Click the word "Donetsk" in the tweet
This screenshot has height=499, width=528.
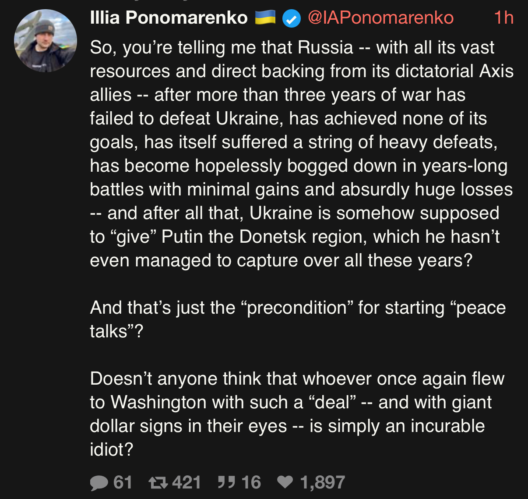click(x=267, y=237)
